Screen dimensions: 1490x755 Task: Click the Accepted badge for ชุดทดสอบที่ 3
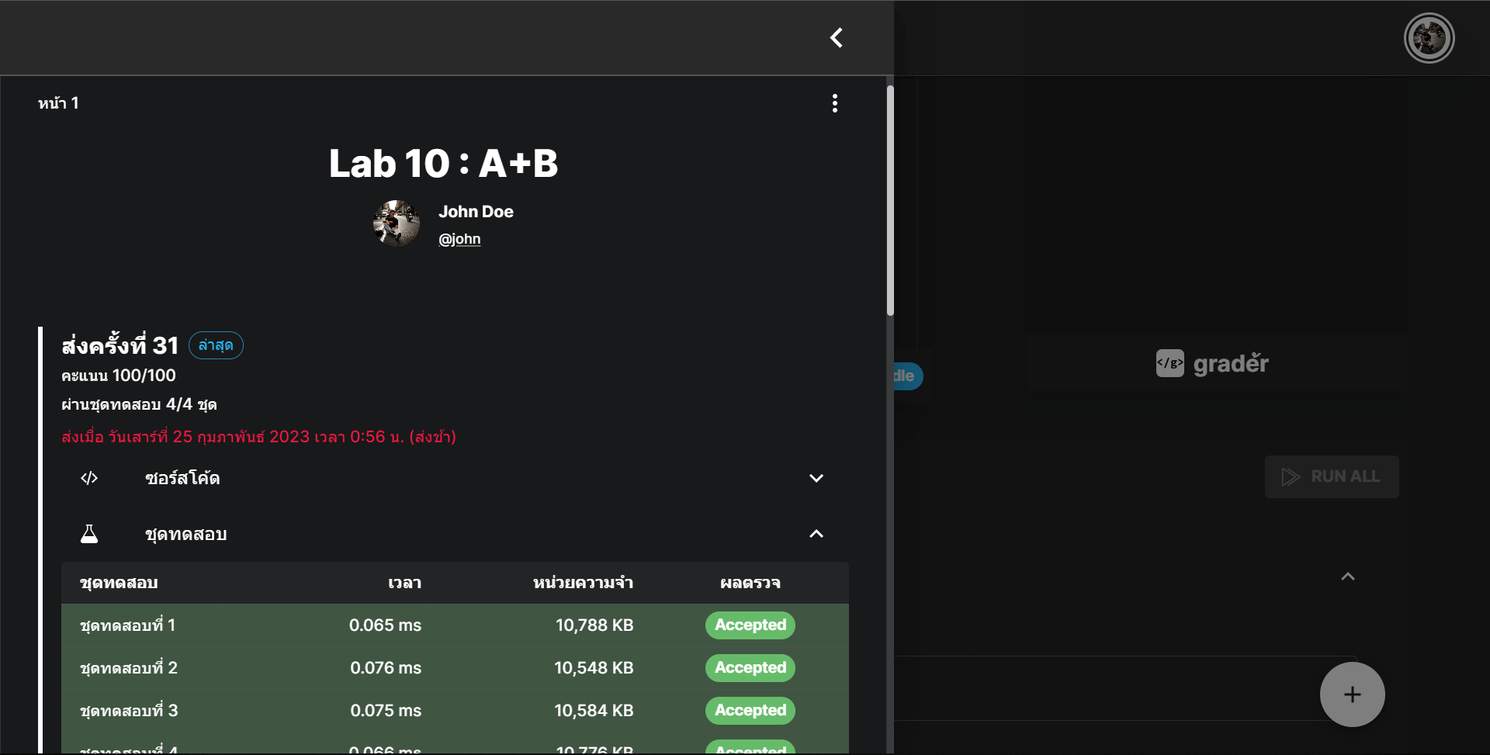[750, 710]
